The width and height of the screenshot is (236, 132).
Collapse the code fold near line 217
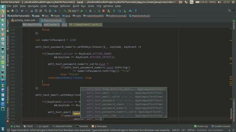click(22, 95)
